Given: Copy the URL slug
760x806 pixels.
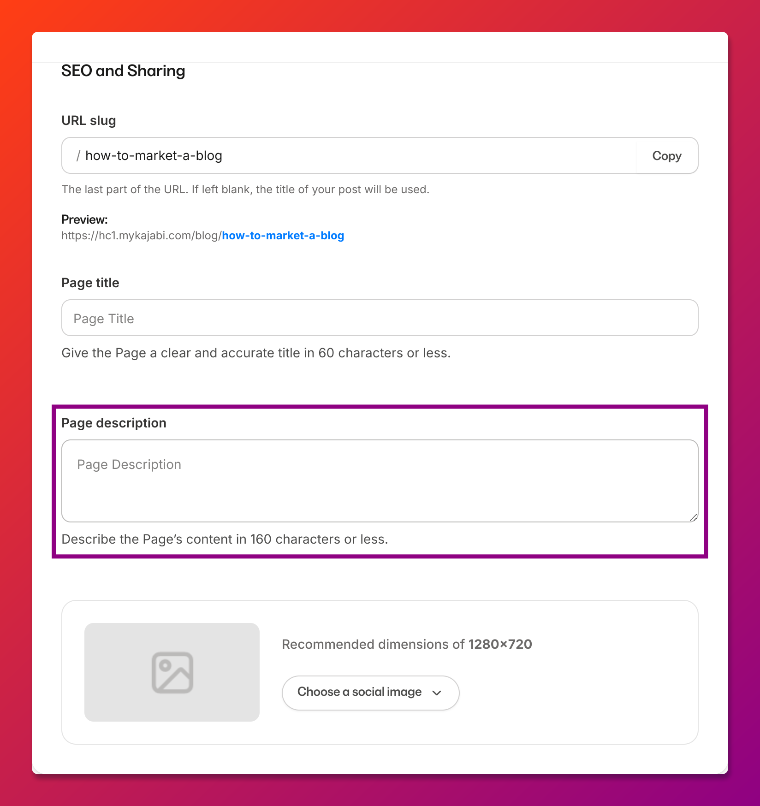Looking at the screenshot, I should 667,156.
